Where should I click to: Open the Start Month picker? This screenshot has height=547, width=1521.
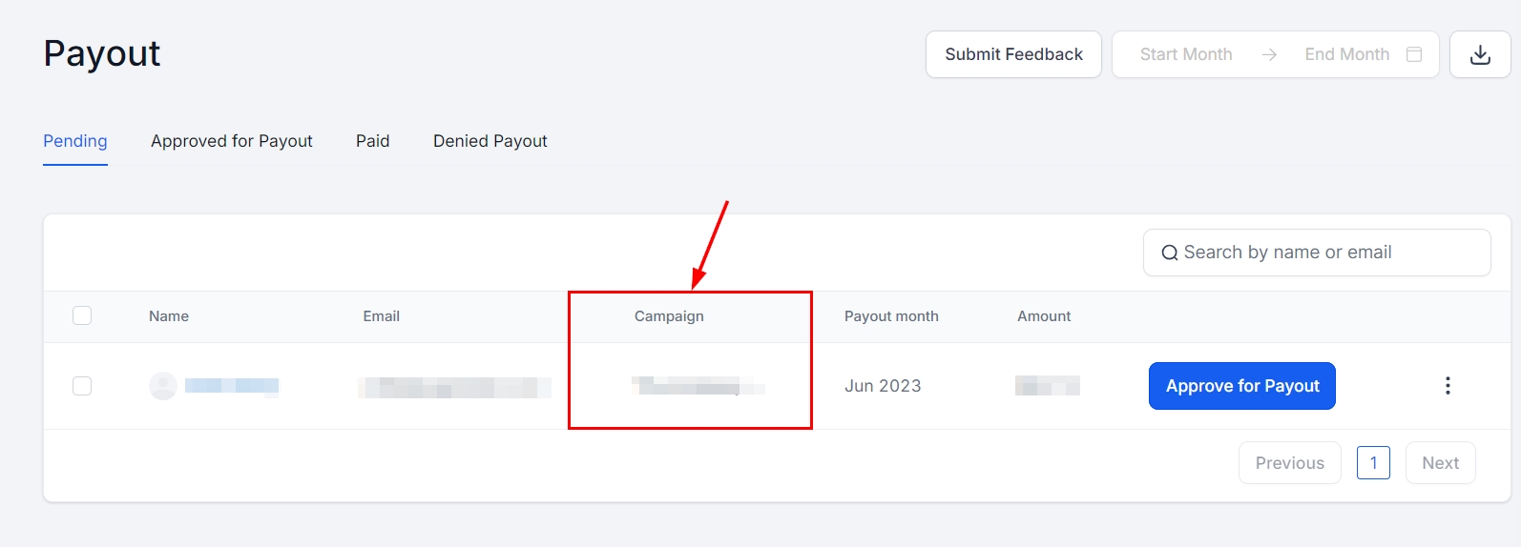tap(1186, 54)
